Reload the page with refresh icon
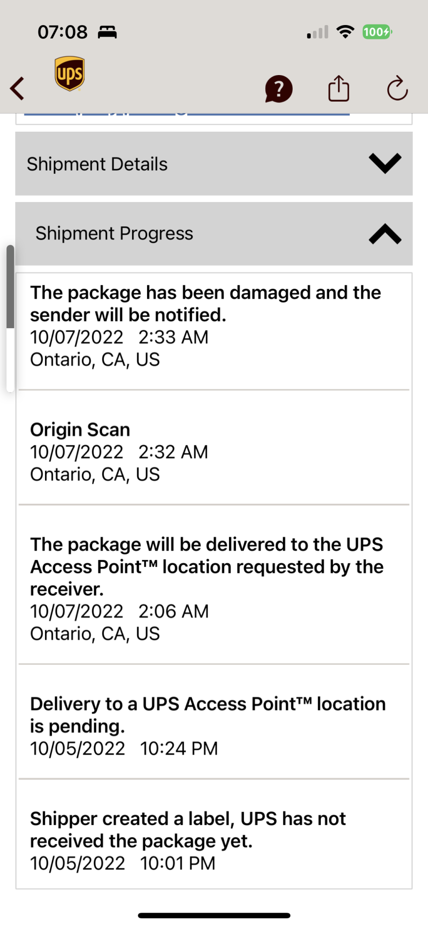 coord(397,88)
